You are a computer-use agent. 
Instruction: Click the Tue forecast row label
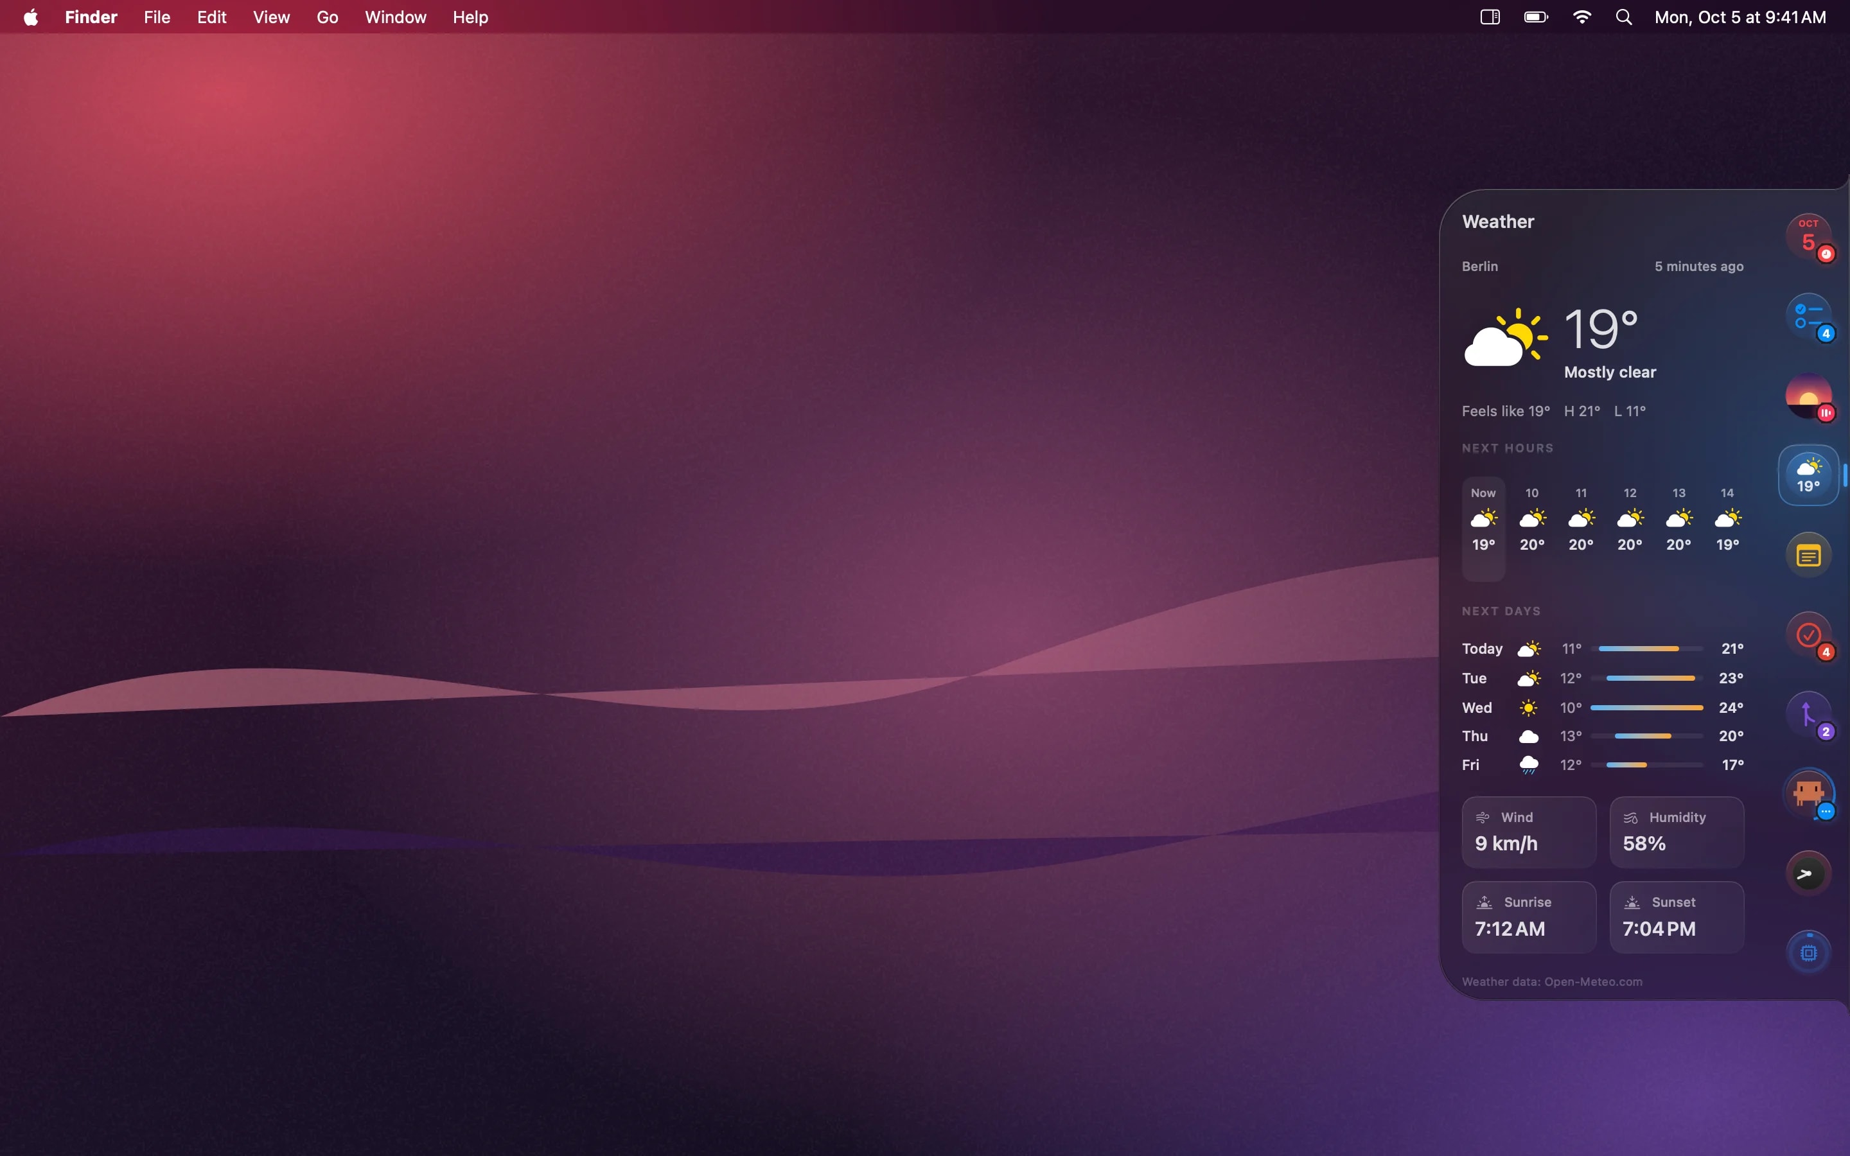(x=1474, y=678)
